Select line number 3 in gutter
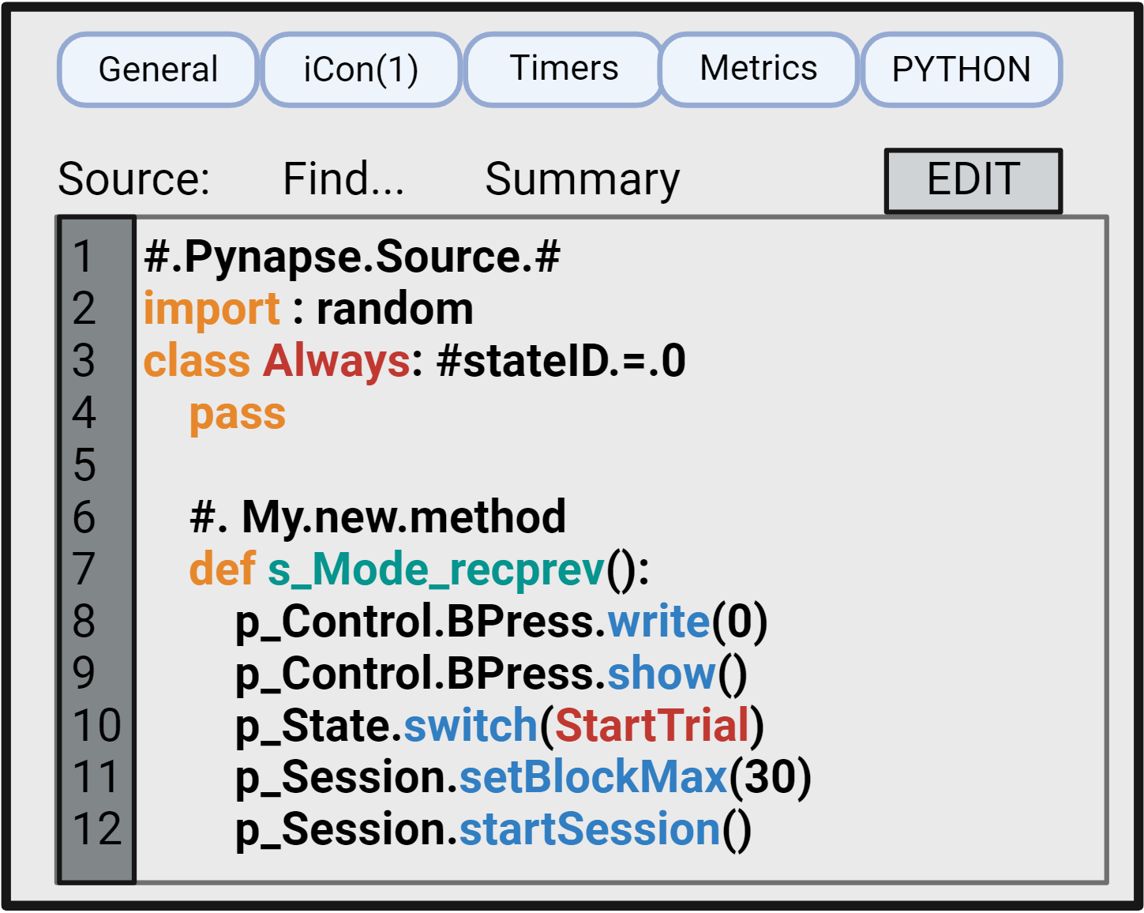 point(84,361)
